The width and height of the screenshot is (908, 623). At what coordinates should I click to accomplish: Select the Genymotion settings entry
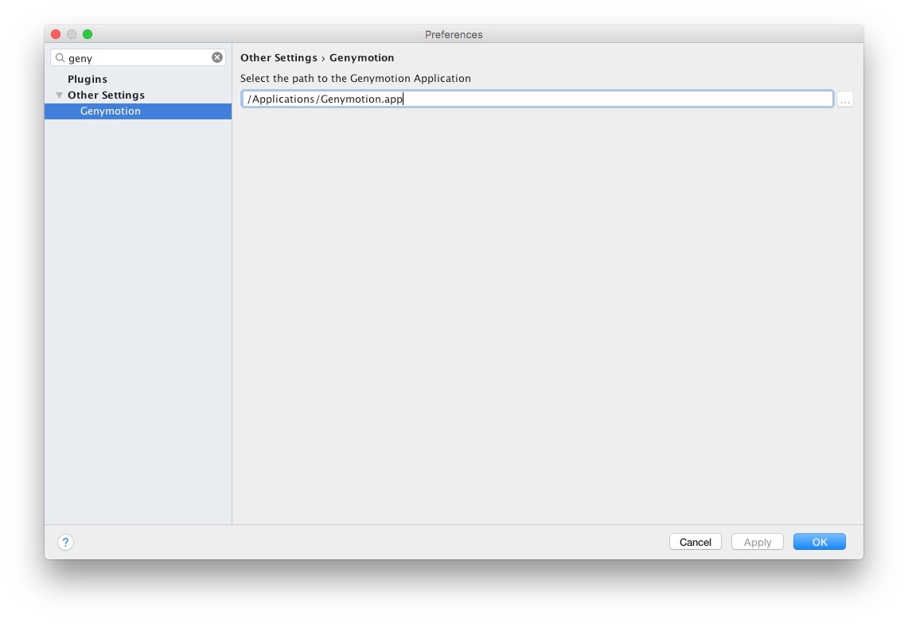[138, 111]
